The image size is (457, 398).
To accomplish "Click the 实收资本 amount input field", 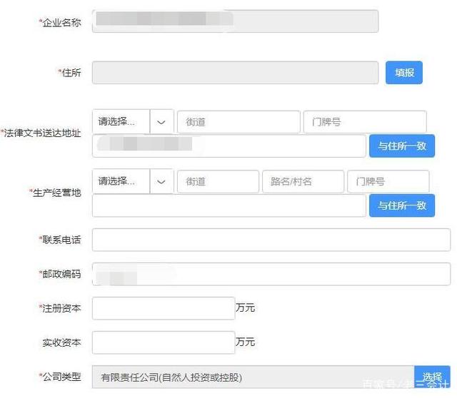I will (x=164, y=342).
